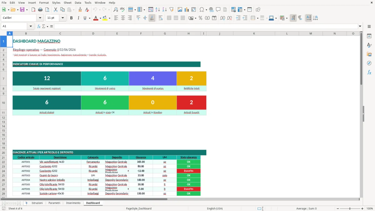Insert a Comment with the bubble icon

218,10
